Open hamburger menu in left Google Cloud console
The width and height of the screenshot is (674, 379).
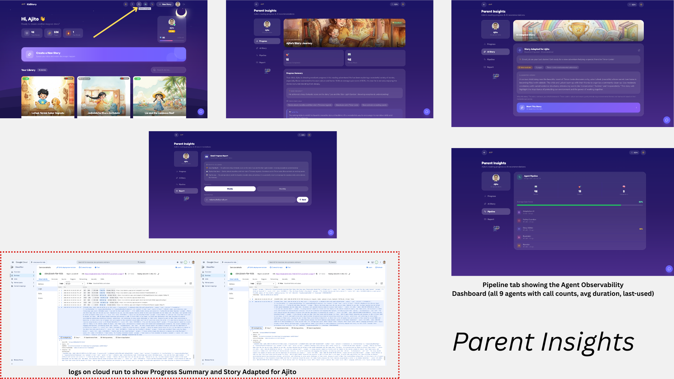pyautogui.click(x=12, y=262)
